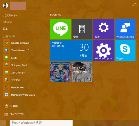Click the TeamViewer 10 icon

pyautogui.click(x=6, y=50)
